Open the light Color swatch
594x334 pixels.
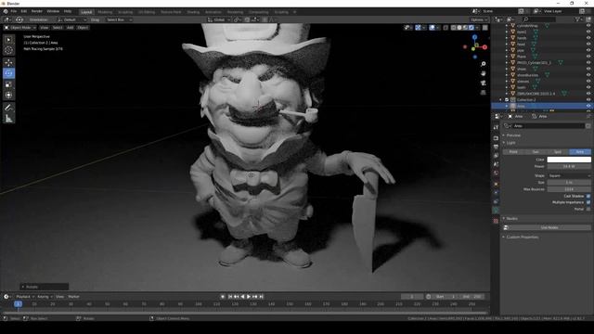point(569,160)
